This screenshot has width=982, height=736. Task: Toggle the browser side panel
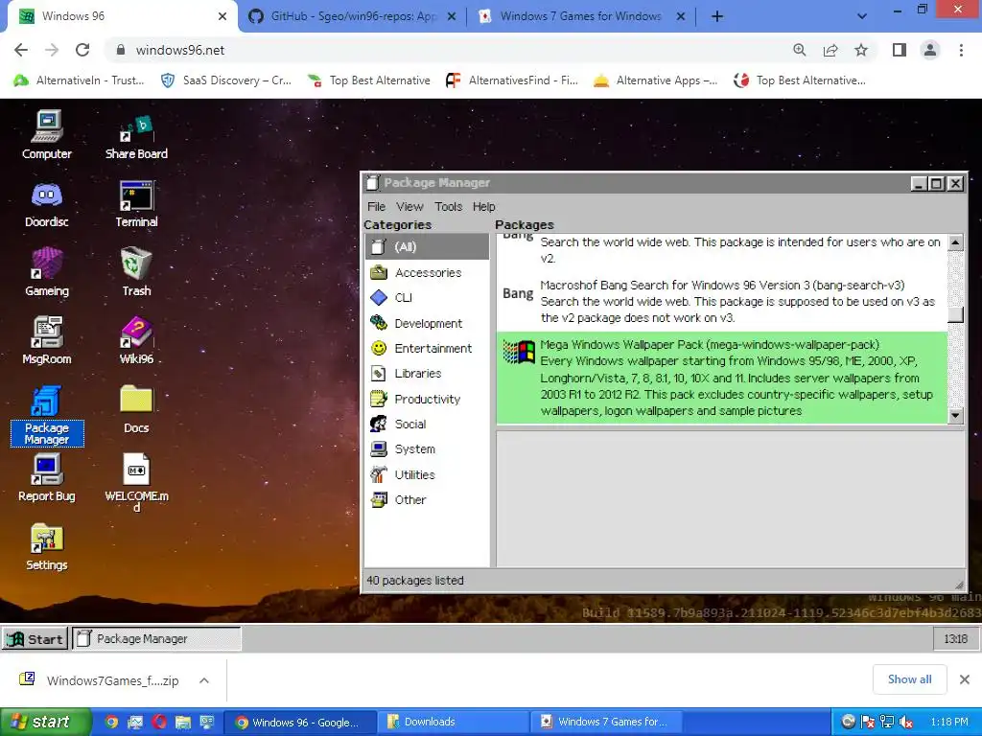coord(900,50)
